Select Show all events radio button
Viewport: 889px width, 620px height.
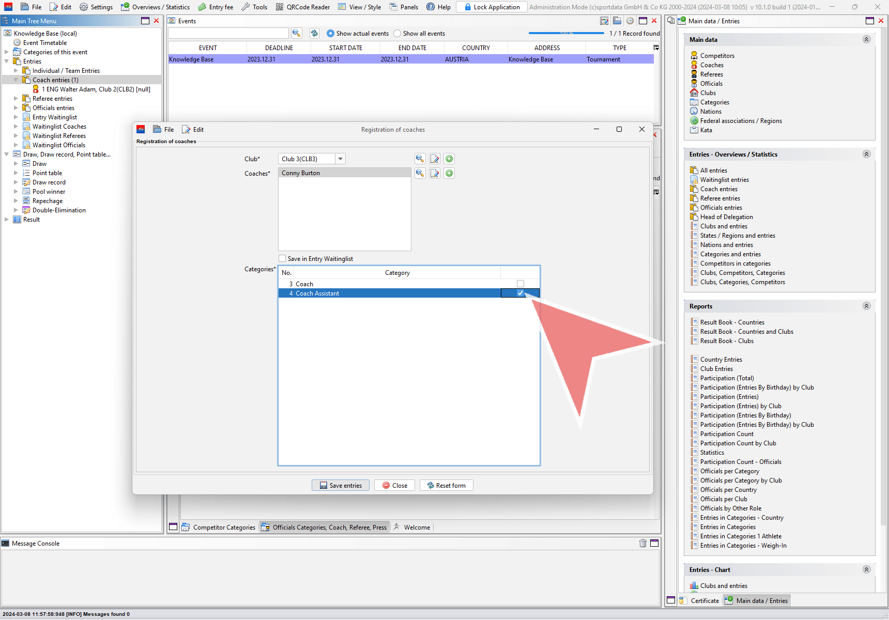tap(397, 33)
